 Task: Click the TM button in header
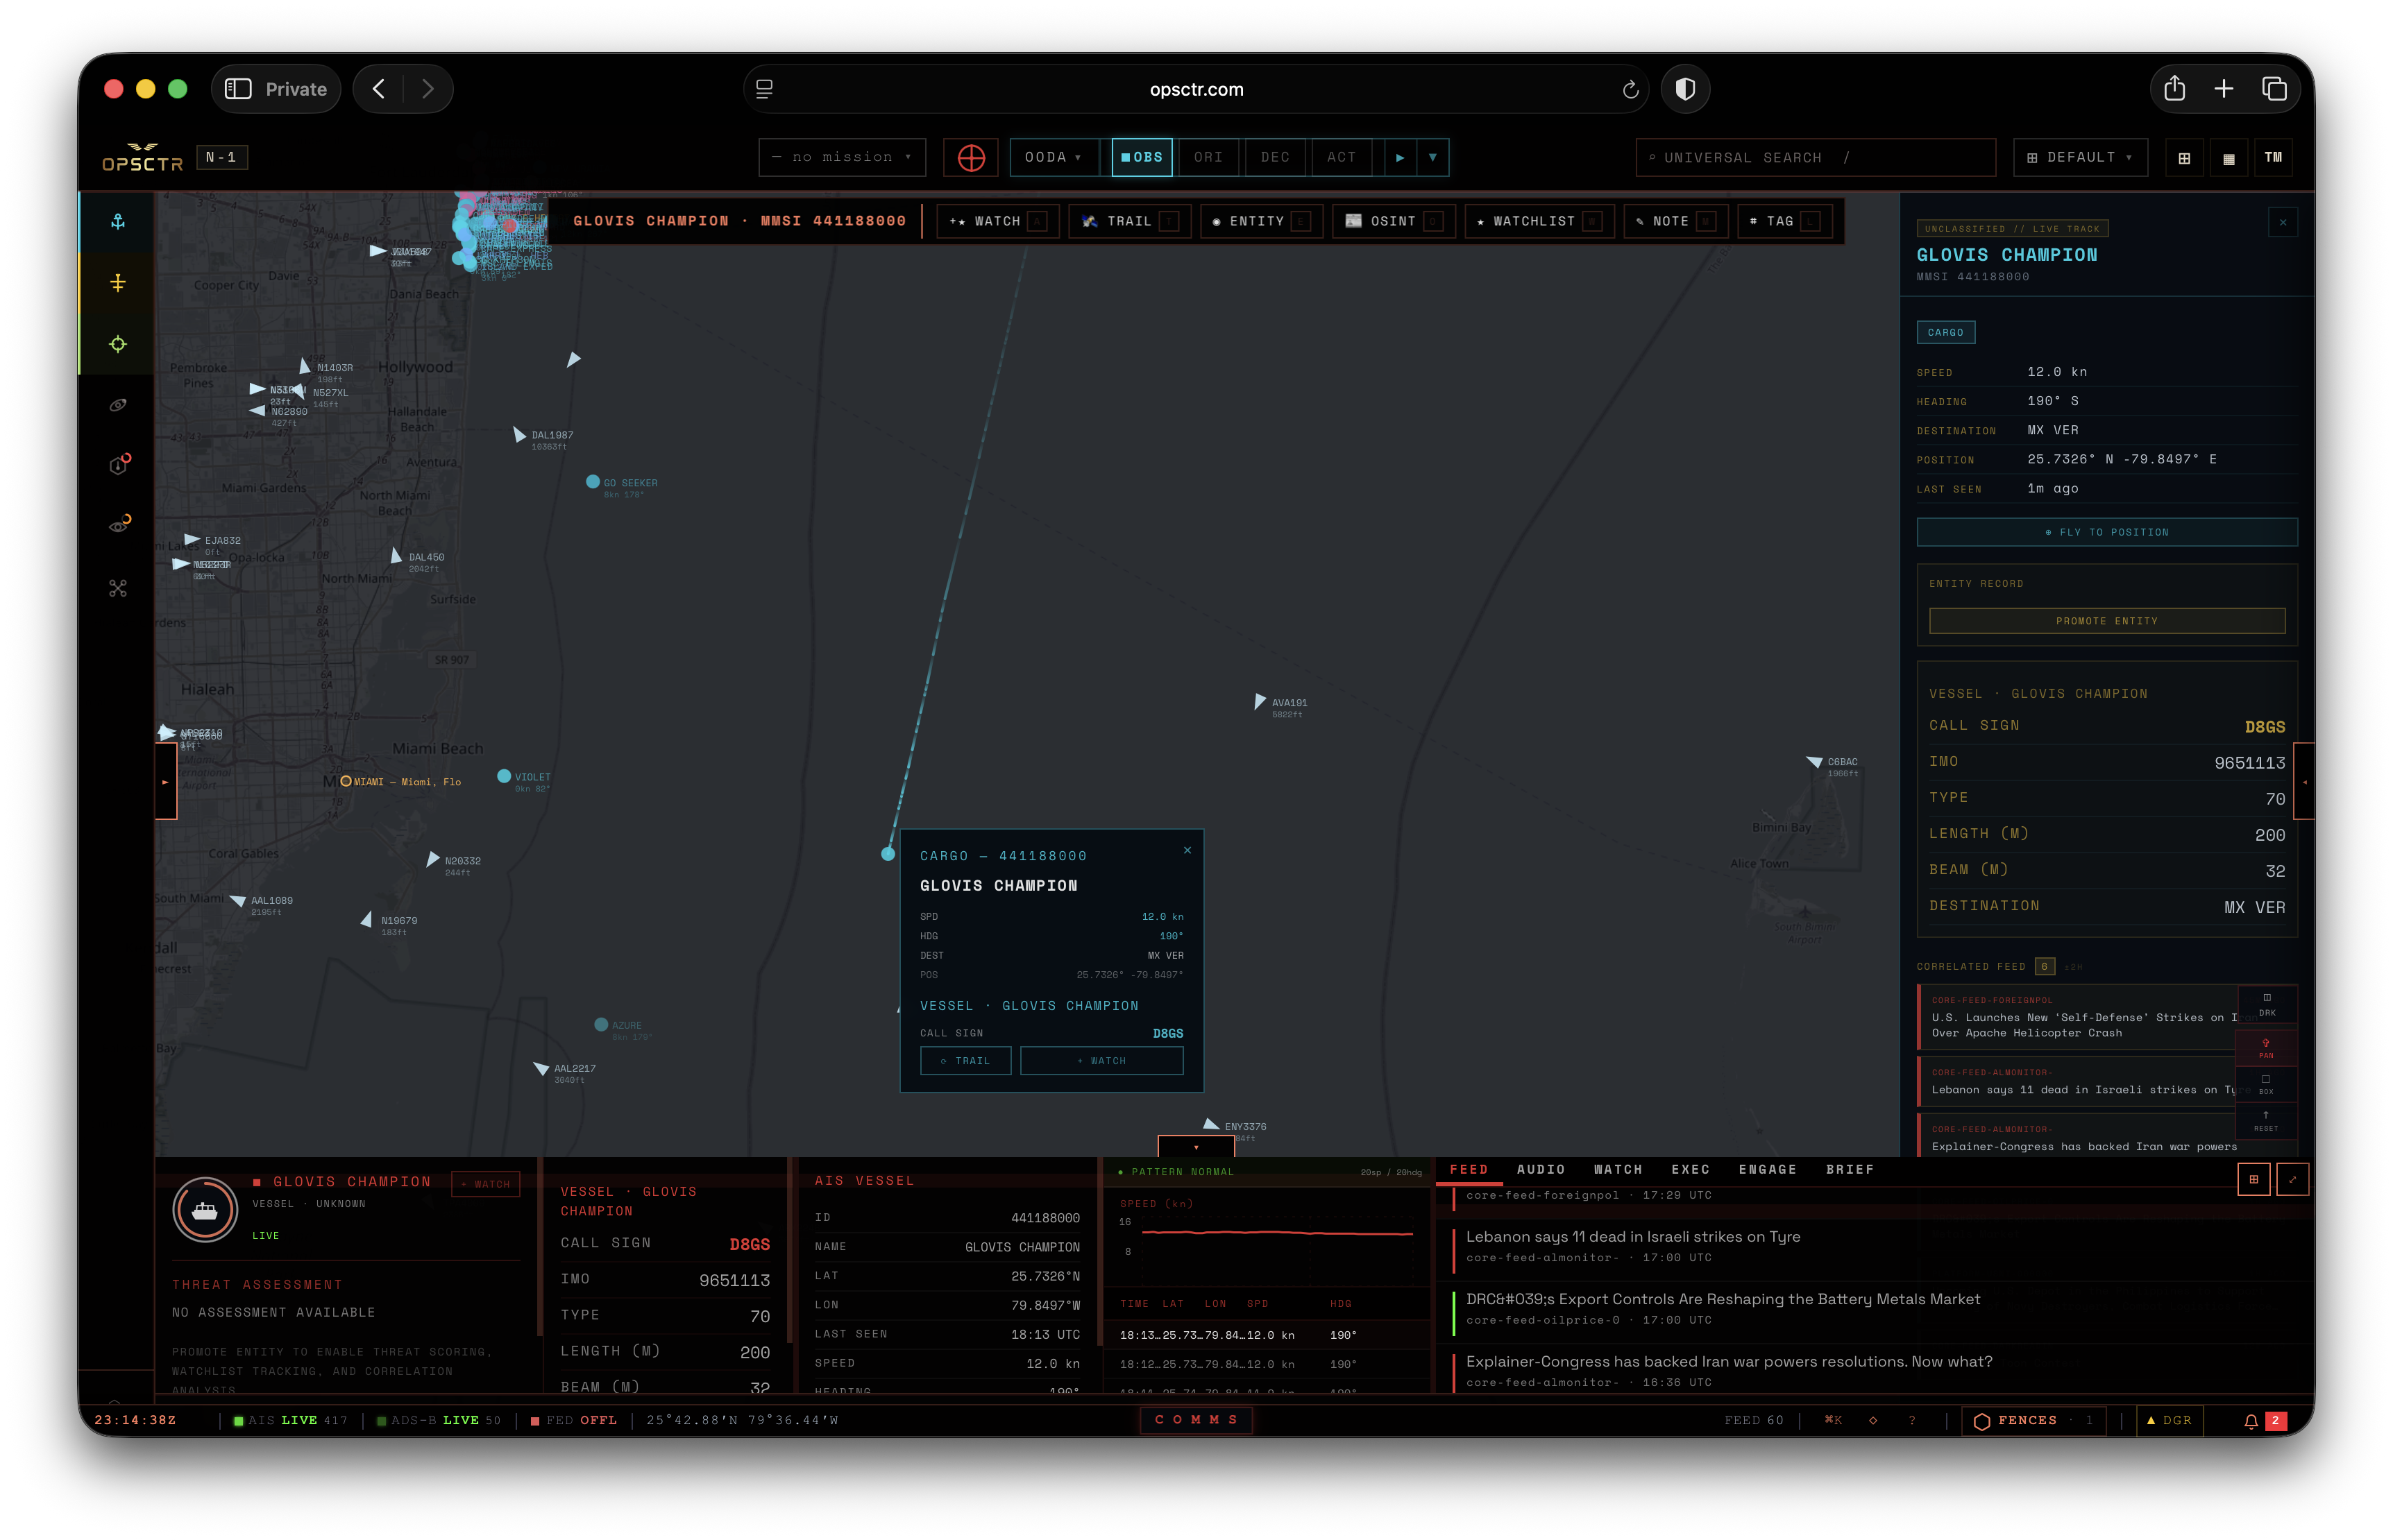point(2273,157)
